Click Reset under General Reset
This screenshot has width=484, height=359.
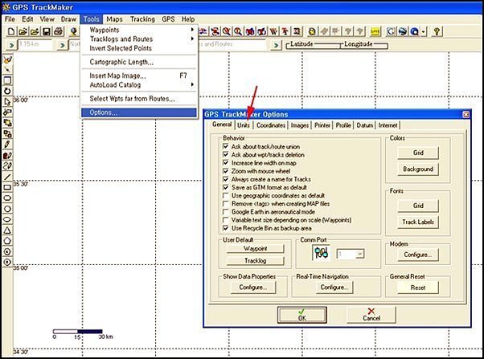point(417,288)
